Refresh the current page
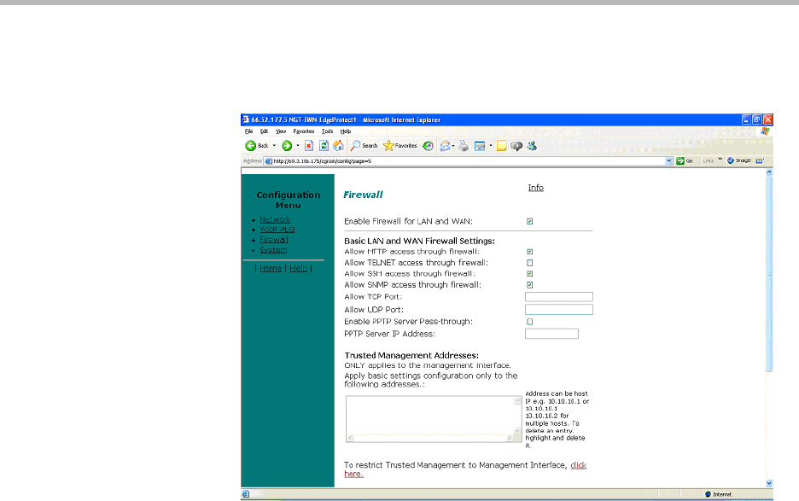Image resolution: width=799 pixels, height=501 pixels. pos(324,146)
